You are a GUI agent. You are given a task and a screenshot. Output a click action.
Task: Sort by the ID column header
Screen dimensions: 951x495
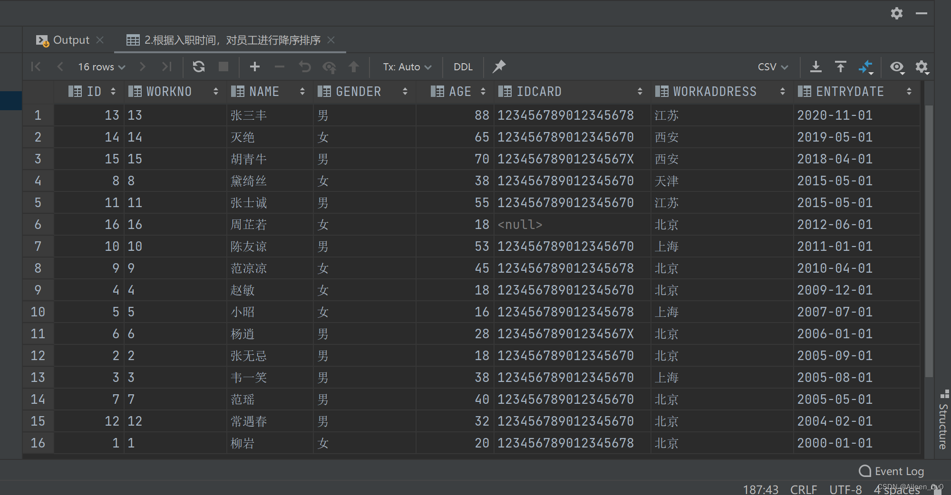click(x=90, y=91)
